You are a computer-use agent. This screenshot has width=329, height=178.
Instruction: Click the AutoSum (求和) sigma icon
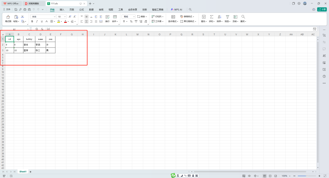(x=211, y=17)
